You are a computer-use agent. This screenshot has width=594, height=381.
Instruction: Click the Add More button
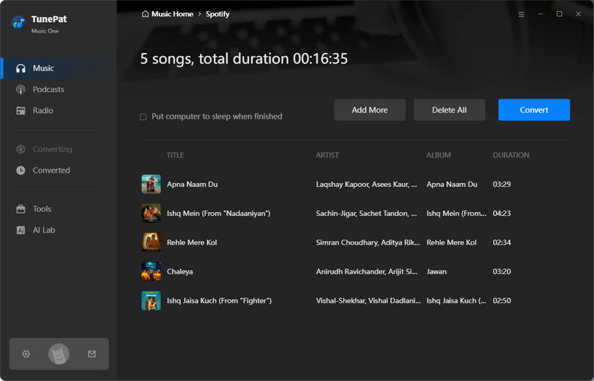click(370, 110)
